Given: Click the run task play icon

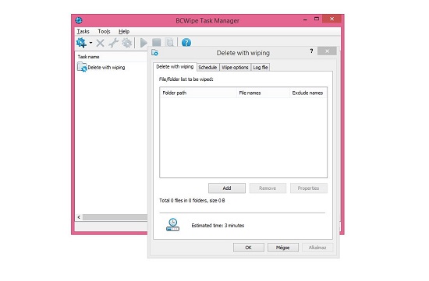Looking at the screenshot, I should point(144,43).
